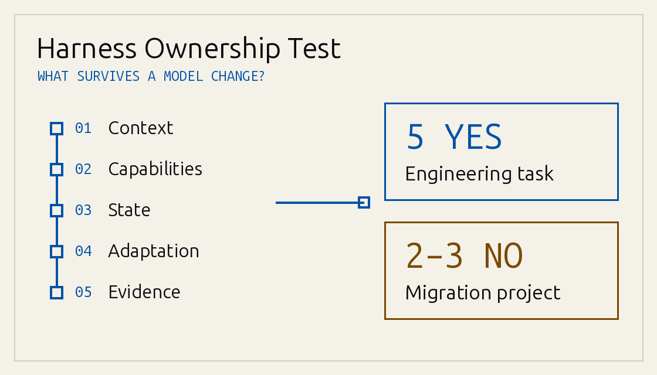This screenshot has height=375, width=657.
Task: Click the square marker beside 04 Adaptation
Action: tap(56, 251)
